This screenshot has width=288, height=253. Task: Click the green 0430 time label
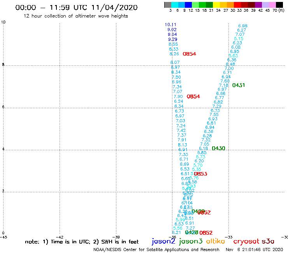click(x=218, y=148)
